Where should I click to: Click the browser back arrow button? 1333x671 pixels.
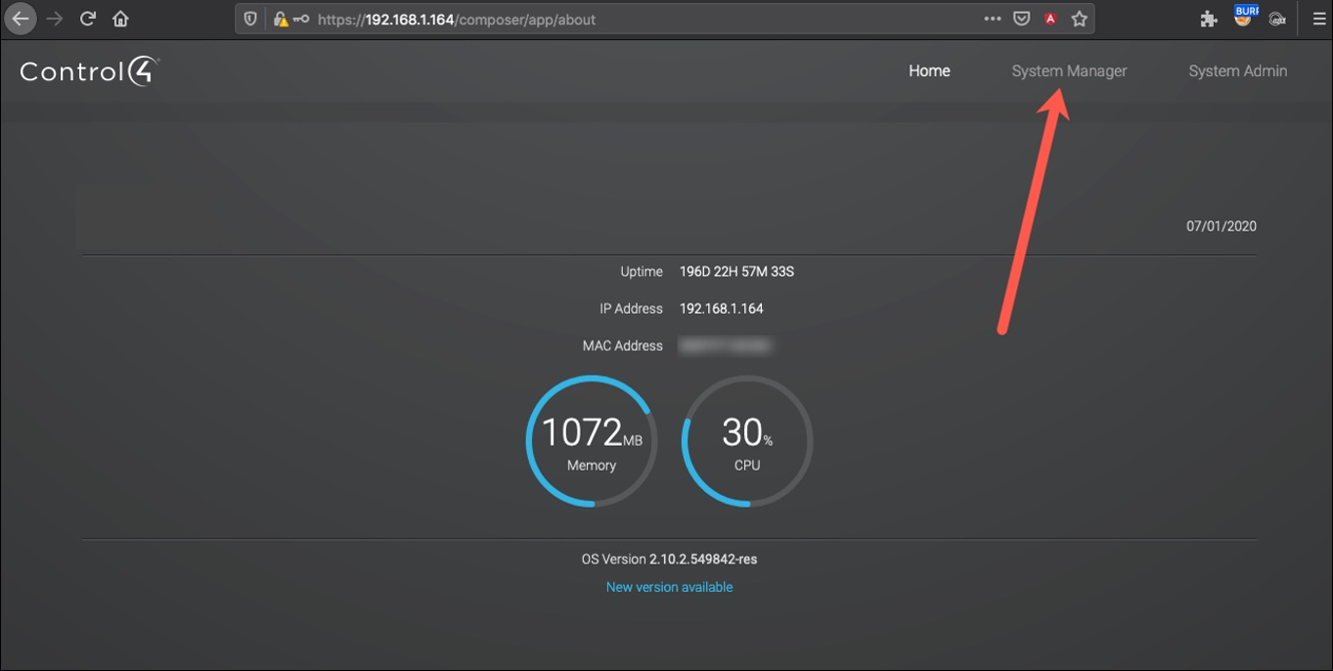coord(21,19)
